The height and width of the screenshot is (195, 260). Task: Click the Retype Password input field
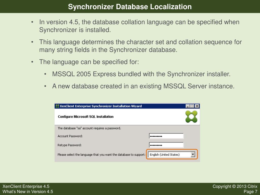166,145
